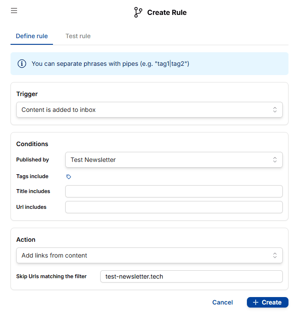Viewport: 299px width, 326px height.
Task: Click the Published by label
Action: pyautogui.click(x=32, y=160)
